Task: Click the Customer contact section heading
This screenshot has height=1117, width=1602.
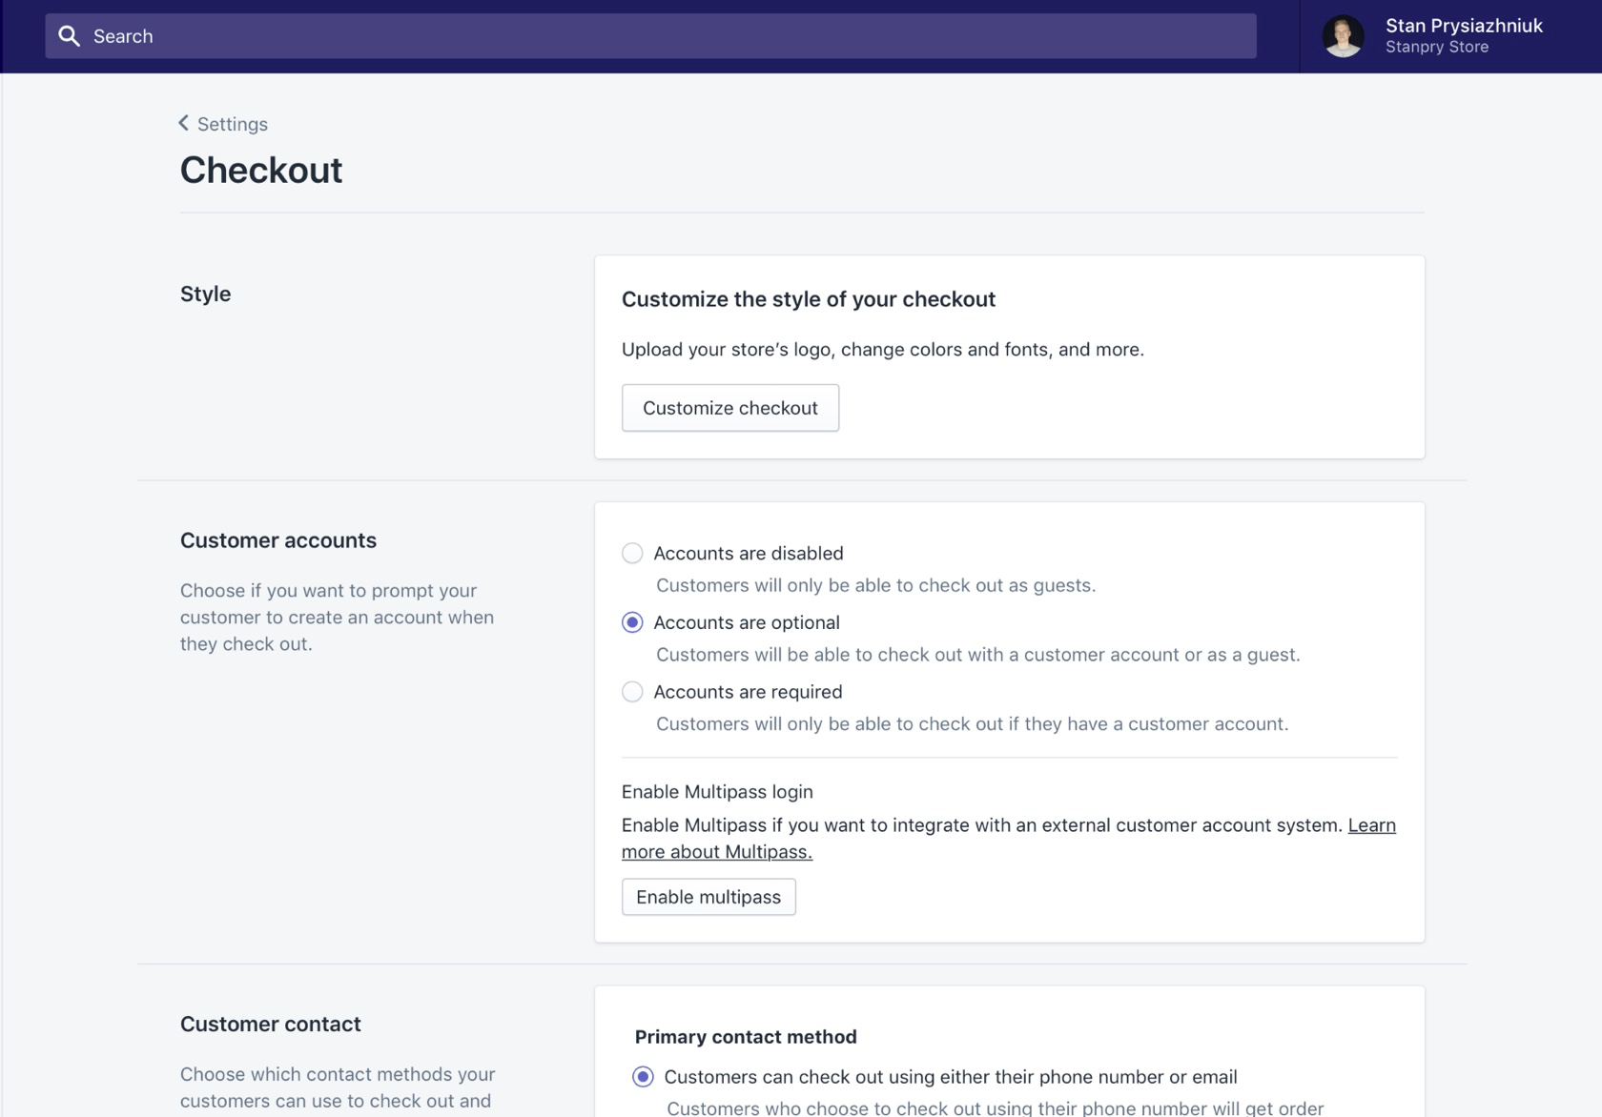Action: pos(271,1024)
